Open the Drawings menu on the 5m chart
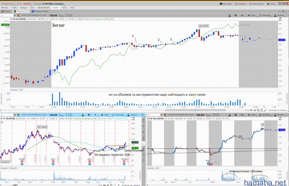The height and width of the screenshot is (186, 289). [x=265, y=15]
